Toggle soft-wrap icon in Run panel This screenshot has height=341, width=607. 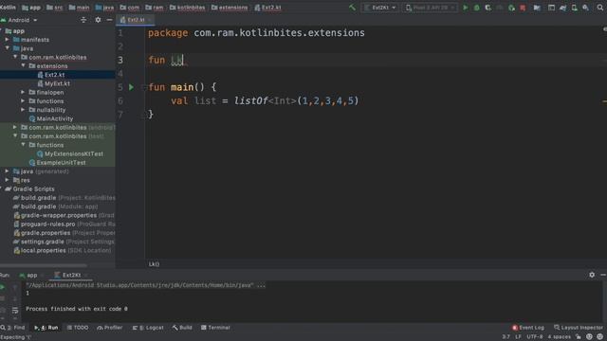[15, 310]
